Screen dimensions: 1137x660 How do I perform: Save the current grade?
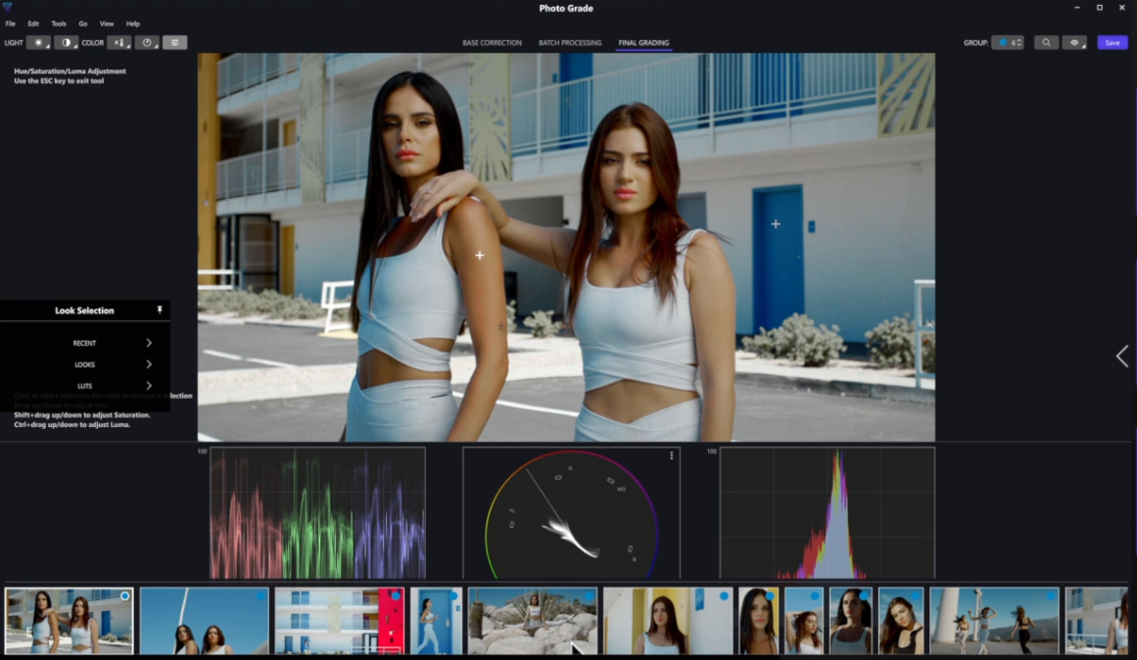point(1113,43)
